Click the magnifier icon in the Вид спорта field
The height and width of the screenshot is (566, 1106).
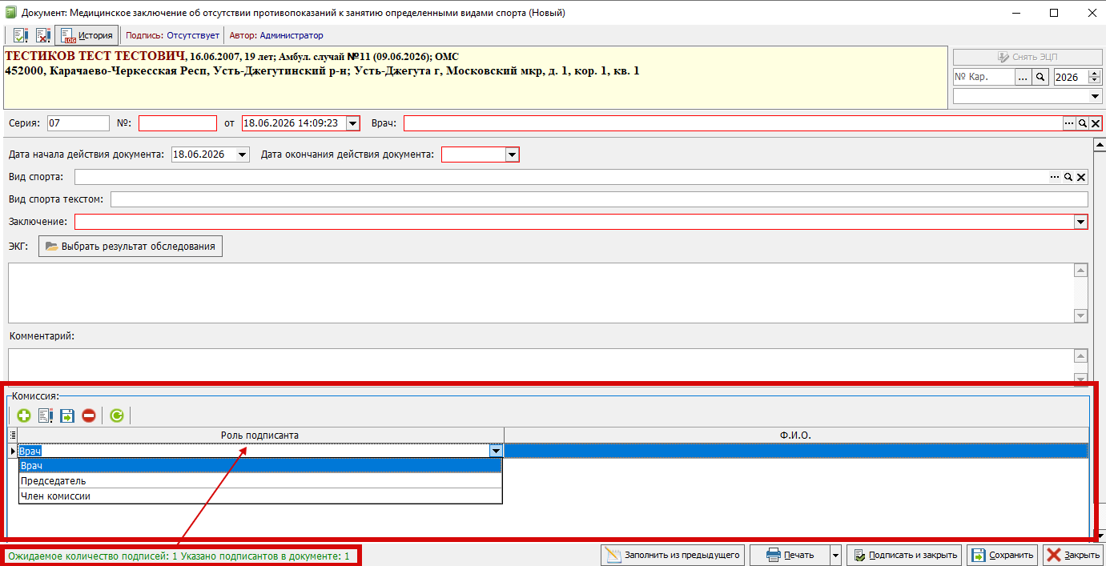pos(1068,177)
